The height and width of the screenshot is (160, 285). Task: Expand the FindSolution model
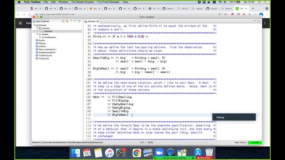point(40,37)
